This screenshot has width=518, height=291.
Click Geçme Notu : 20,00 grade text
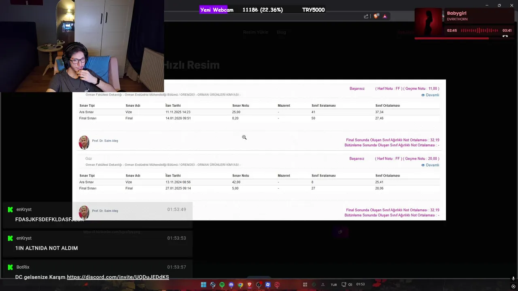click(x=421, y=158)
